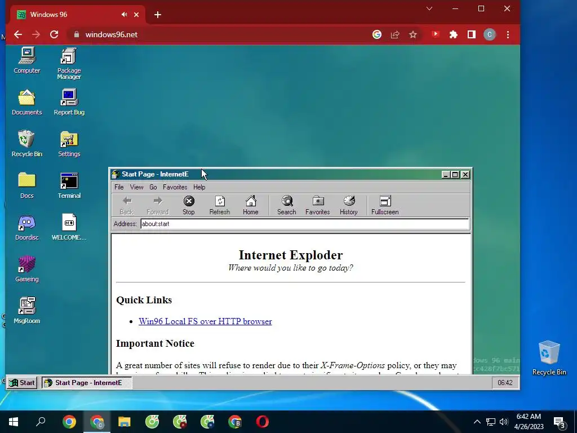Click Stop in InternetE toolbar

[x=189, y=205]
